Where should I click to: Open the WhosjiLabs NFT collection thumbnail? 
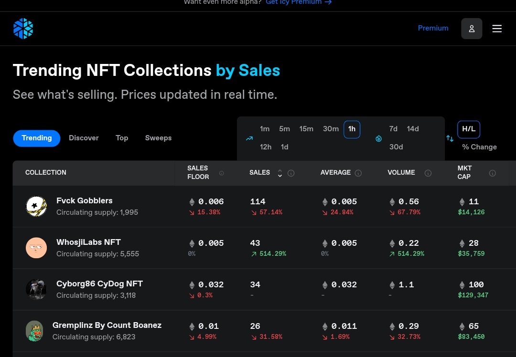[36, 248]
